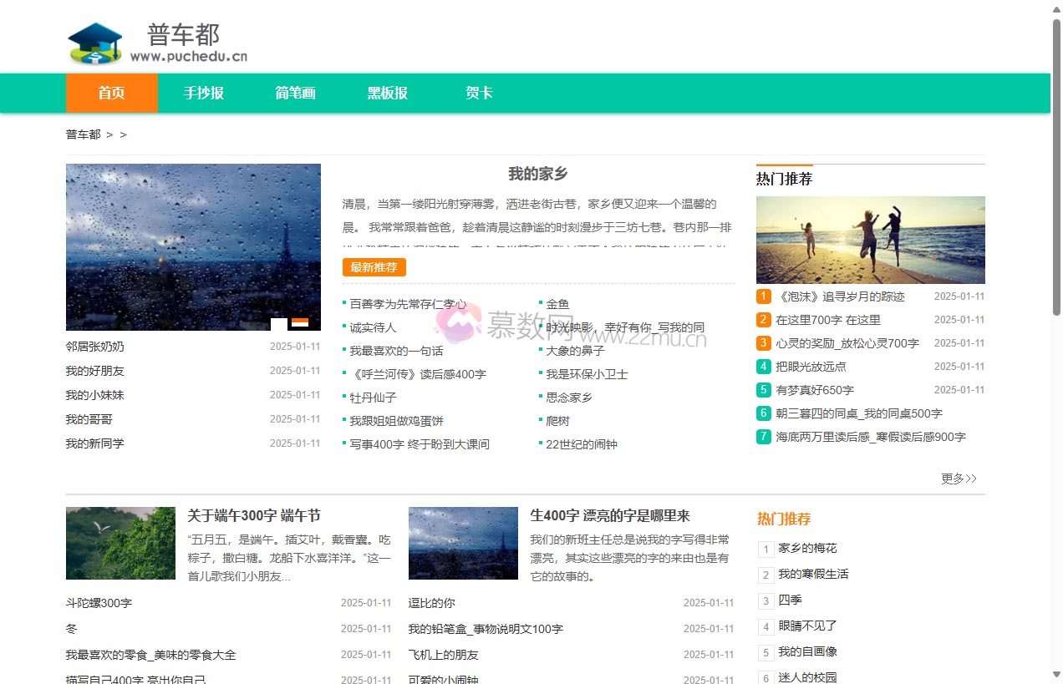Switch to the 简笔画 section tab
Image resolution: width=1063 pixels, height=684 pixels.
(x=295, y=93)
